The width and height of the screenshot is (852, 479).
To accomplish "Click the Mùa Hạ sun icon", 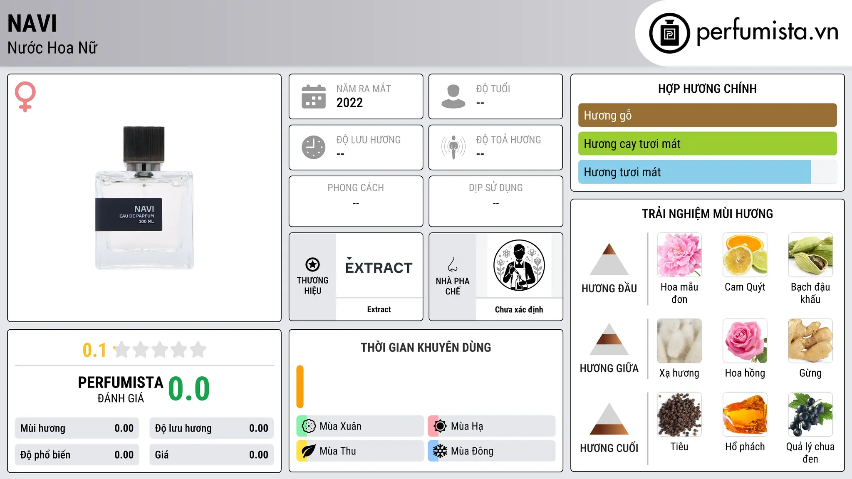I will pyautogui.click(x=440, y=426).
